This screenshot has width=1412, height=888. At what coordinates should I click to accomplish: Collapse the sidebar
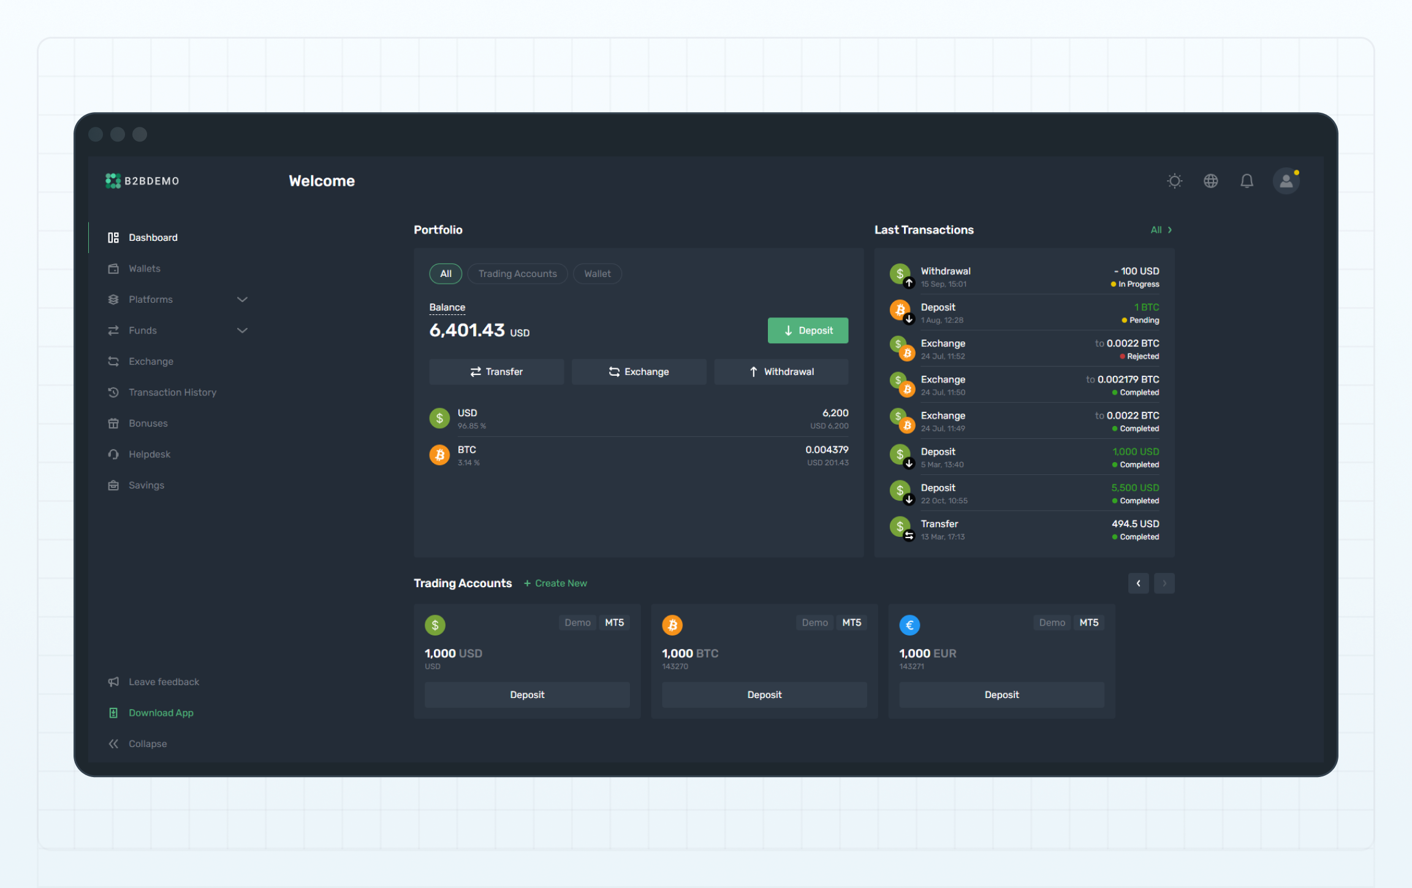click(113, 743)
